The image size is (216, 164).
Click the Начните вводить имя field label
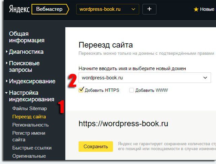click(x=132, y=68)
